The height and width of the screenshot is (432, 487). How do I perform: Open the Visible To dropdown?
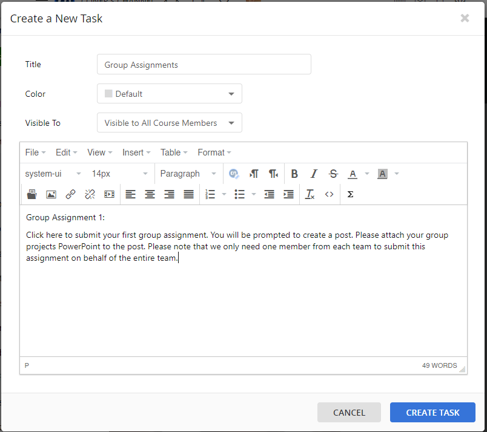170,123
